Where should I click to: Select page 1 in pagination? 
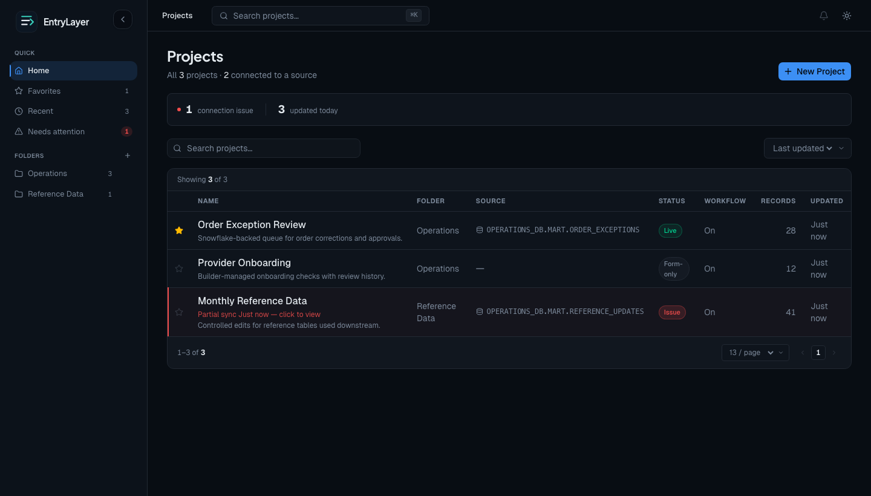tap(818, 353)
